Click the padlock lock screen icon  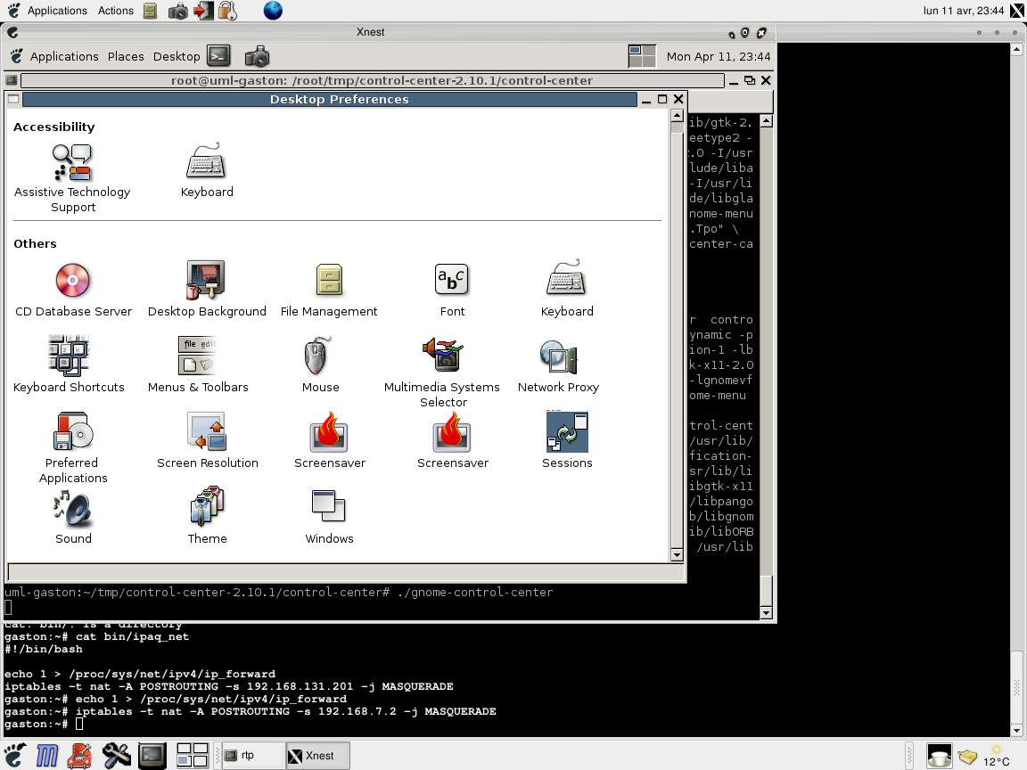[227, 11]
